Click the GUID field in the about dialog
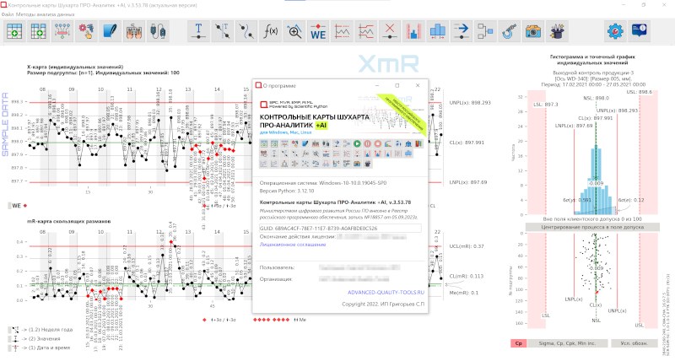This screenshot has height=361, width=675. 340,228
